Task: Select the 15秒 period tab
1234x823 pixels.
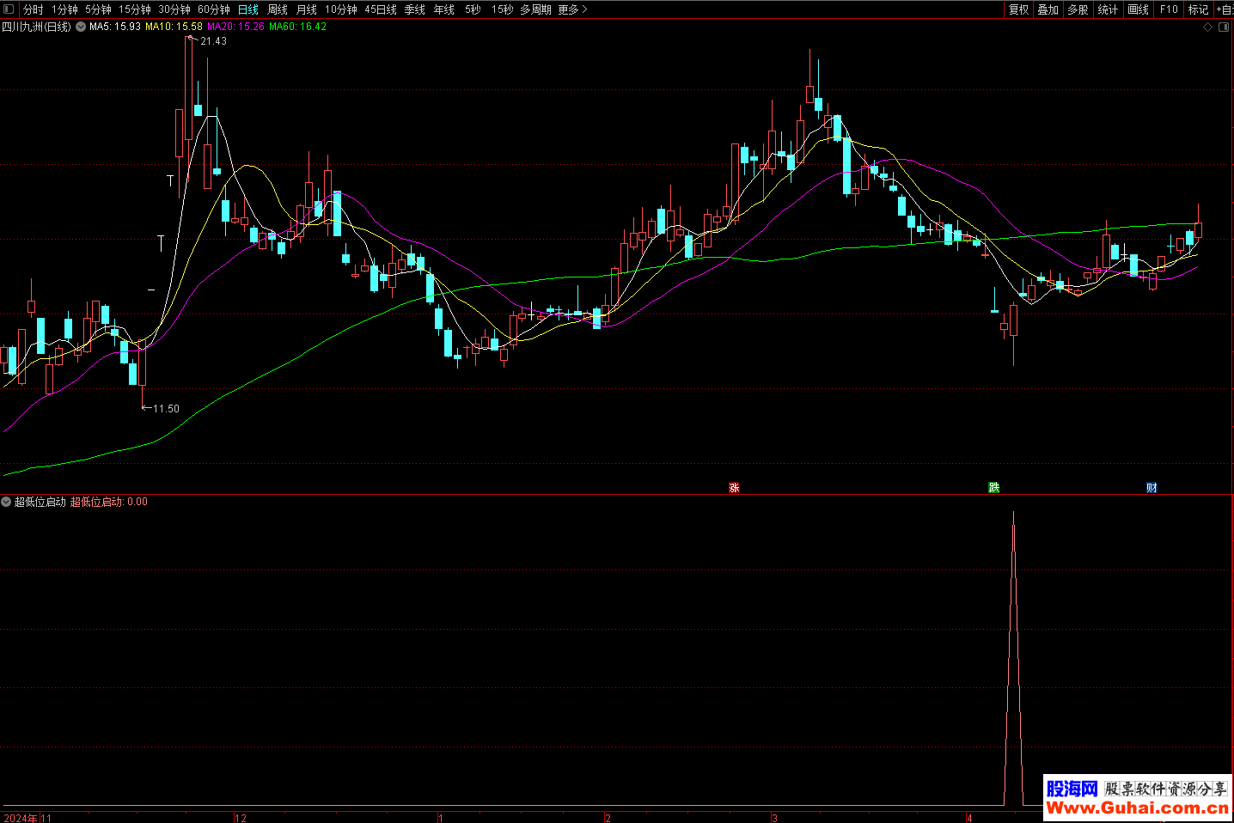Action: click(503, 9)
